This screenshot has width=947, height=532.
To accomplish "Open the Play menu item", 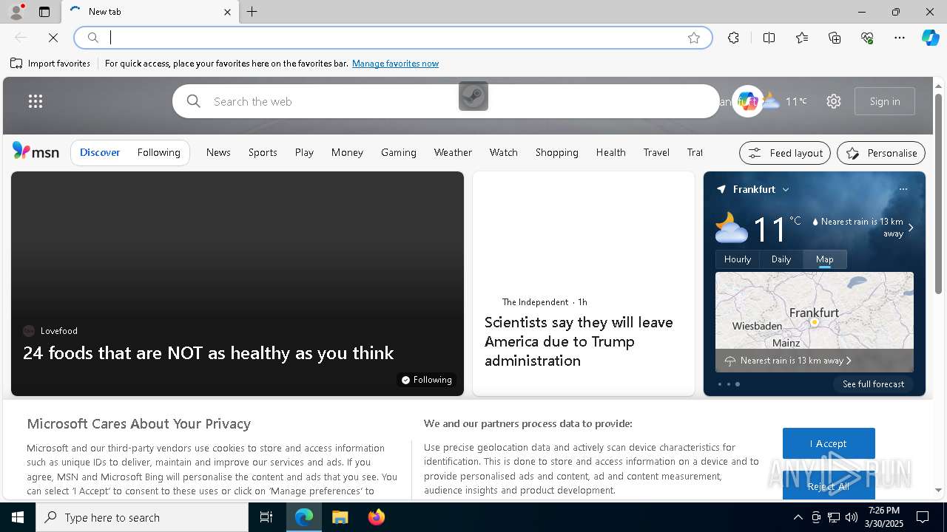I will point(304,152).
